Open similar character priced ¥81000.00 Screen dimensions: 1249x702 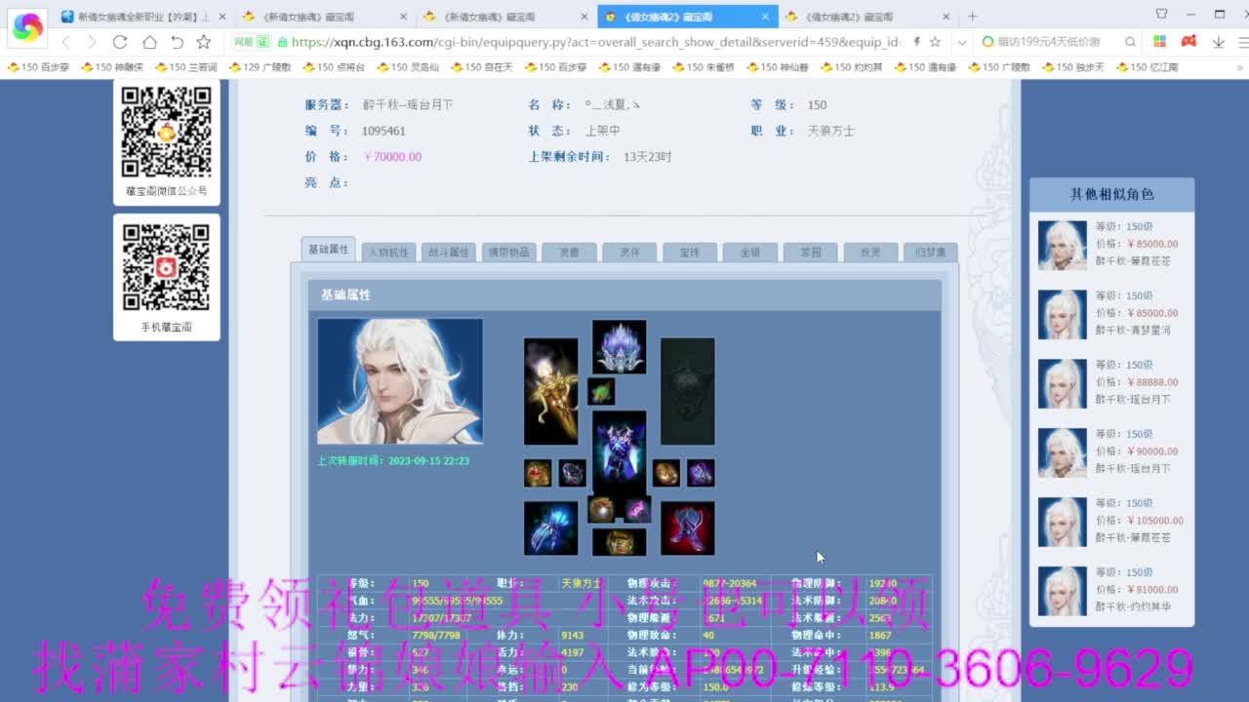1111,590
